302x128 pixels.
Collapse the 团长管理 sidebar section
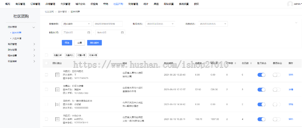[x=34, y=27]
